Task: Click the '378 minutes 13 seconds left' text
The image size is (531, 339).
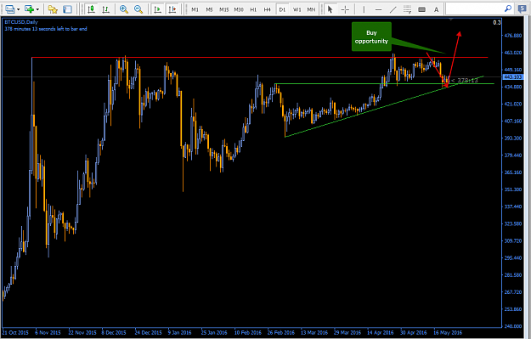Action: pos(46,29)
